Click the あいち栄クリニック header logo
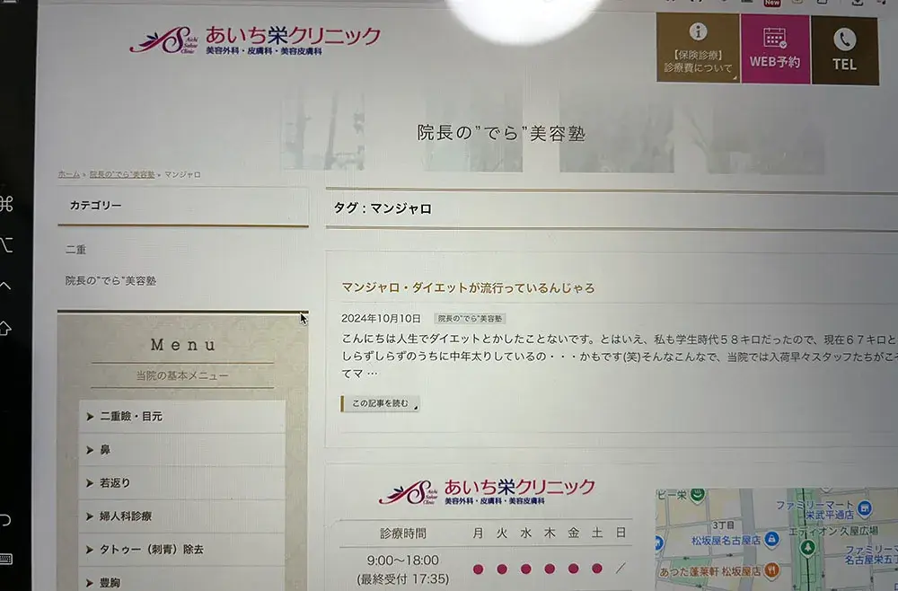This screenshot has height=591, width=898. [x=255, y=40]
